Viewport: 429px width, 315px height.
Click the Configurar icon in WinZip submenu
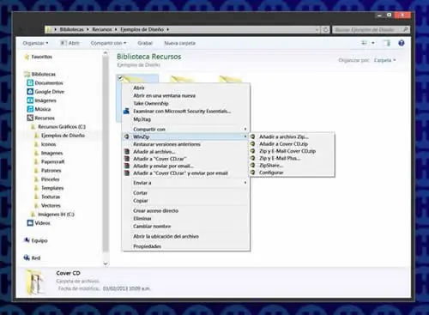252,173
